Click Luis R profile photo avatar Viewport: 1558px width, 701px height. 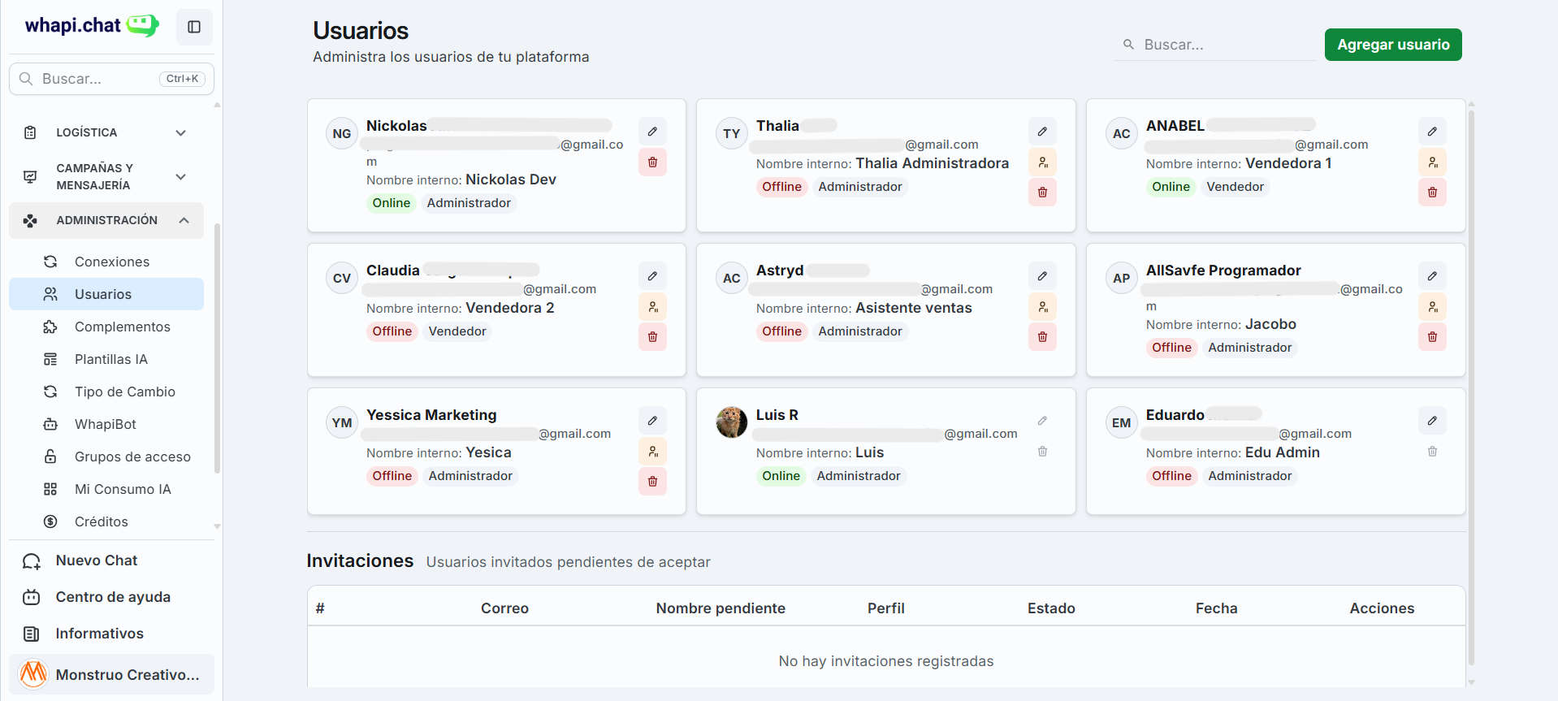(731, 422)
